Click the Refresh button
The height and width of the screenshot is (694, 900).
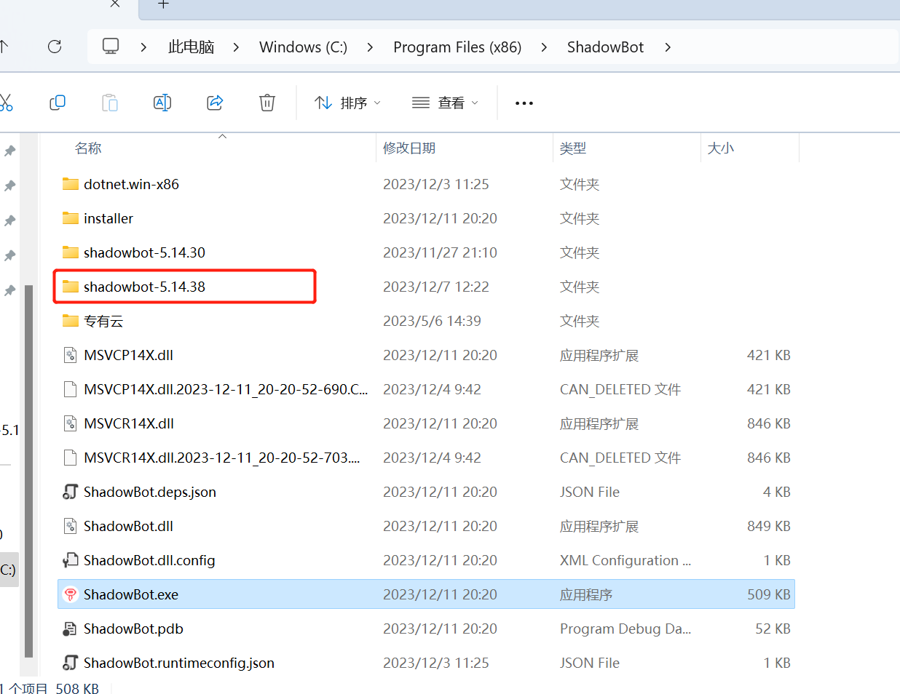point(55,47)
